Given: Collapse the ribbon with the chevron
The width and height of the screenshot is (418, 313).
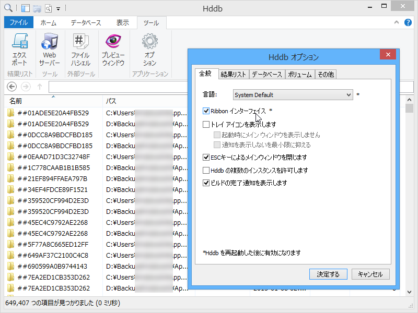Looking at the screenshot, I should (397, 22).
